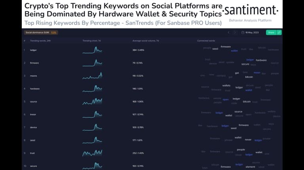Click the ledger 7d trending sparkline chart

[x=92, y=50]
